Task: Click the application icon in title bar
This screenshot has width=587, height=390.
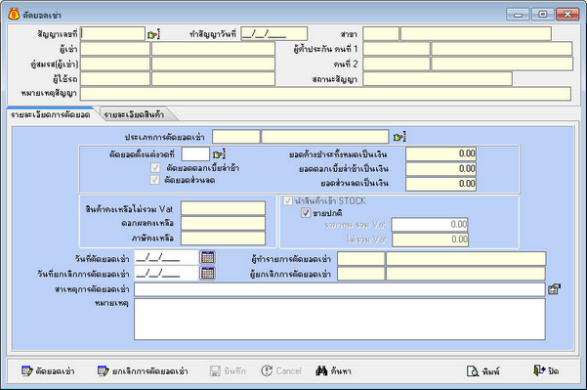Action: [x=14, y=15]
